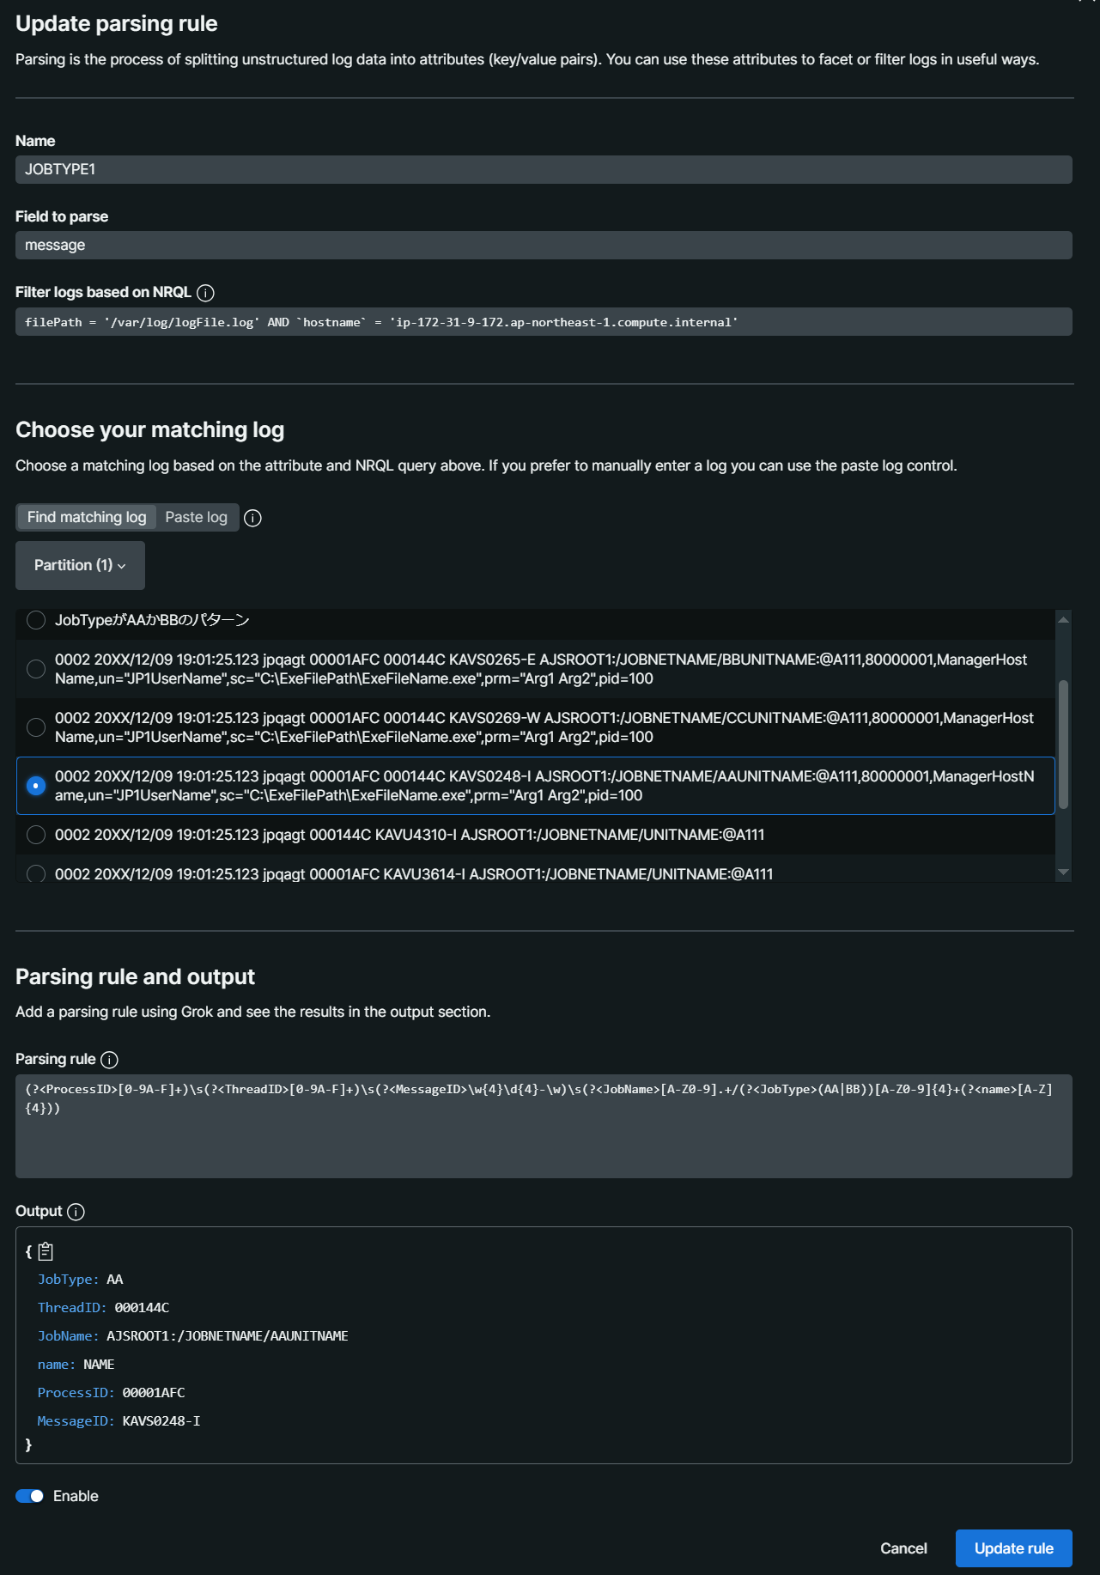
Task: Click the NRQL filter query field
Action: [x=544, y=322]
